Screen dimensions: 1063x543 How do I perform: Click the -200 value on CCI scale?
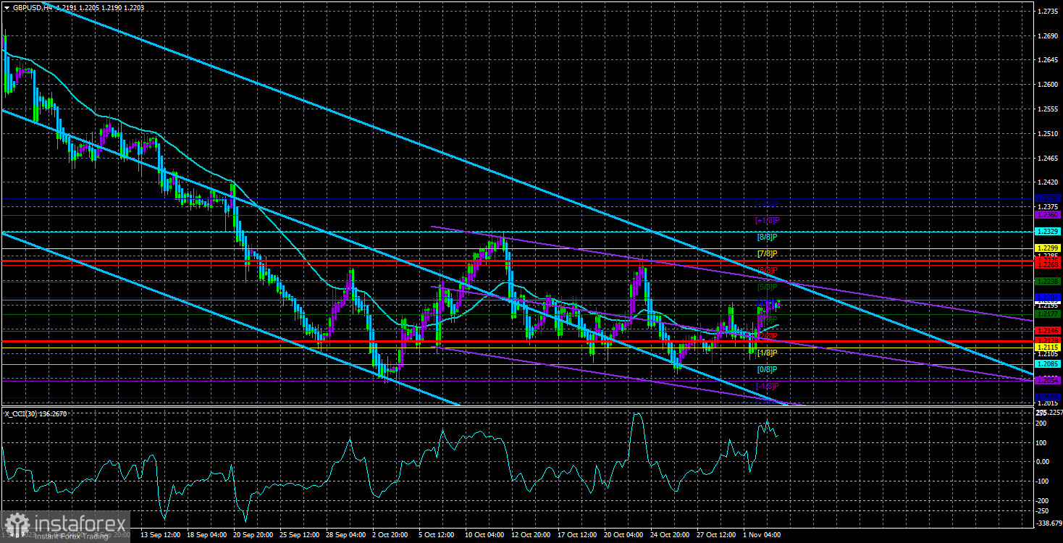pos(1043,500)
